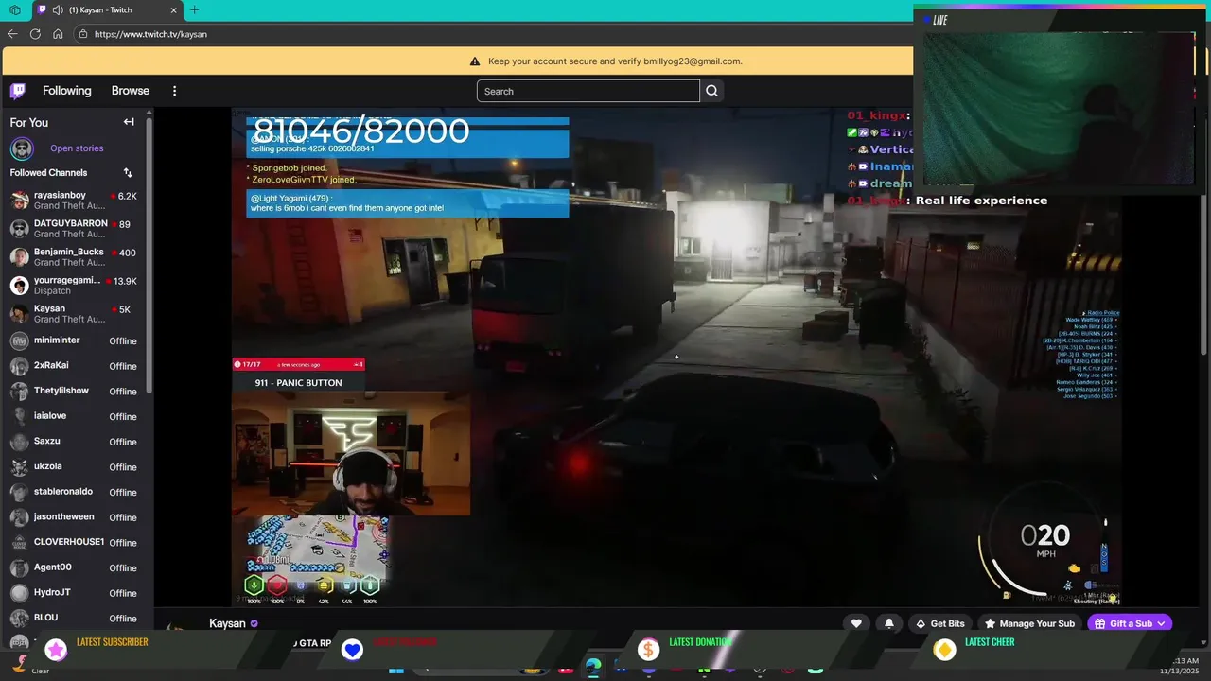
Task: Click the Get Bits button
Action: coord(939,623)
